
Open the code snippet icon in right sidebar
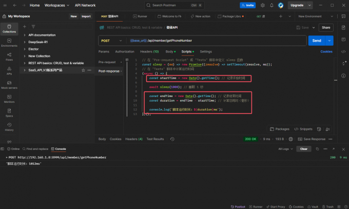(x=343, y=51)
